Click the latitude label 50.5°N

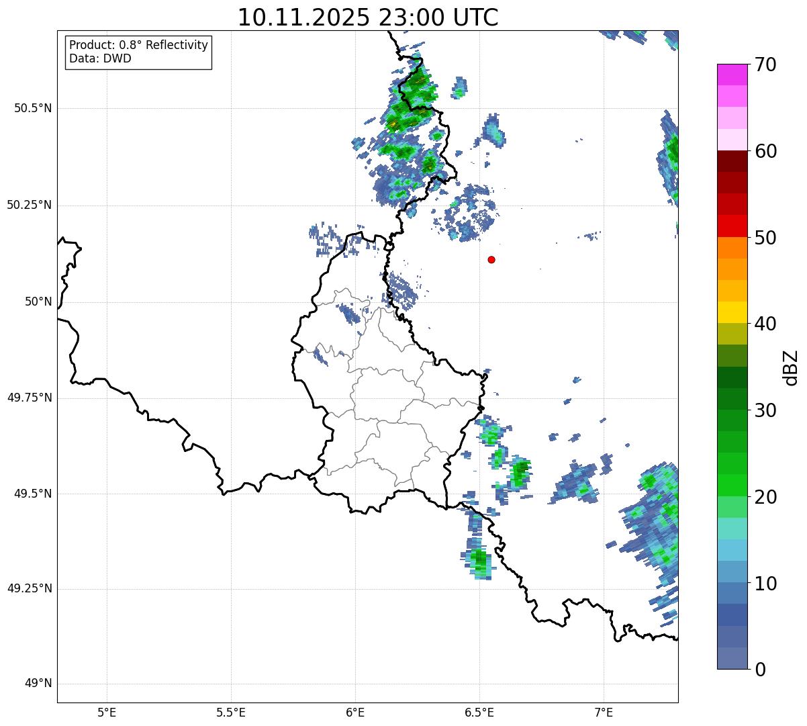pyautogui.click(x=33, y=108)
